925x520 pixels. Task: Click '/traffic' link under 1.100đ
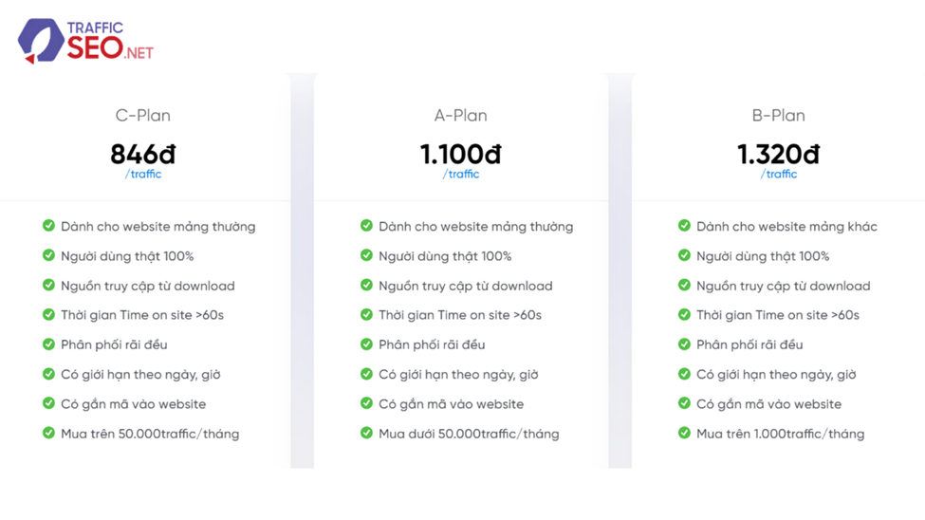tap(461, 174)
